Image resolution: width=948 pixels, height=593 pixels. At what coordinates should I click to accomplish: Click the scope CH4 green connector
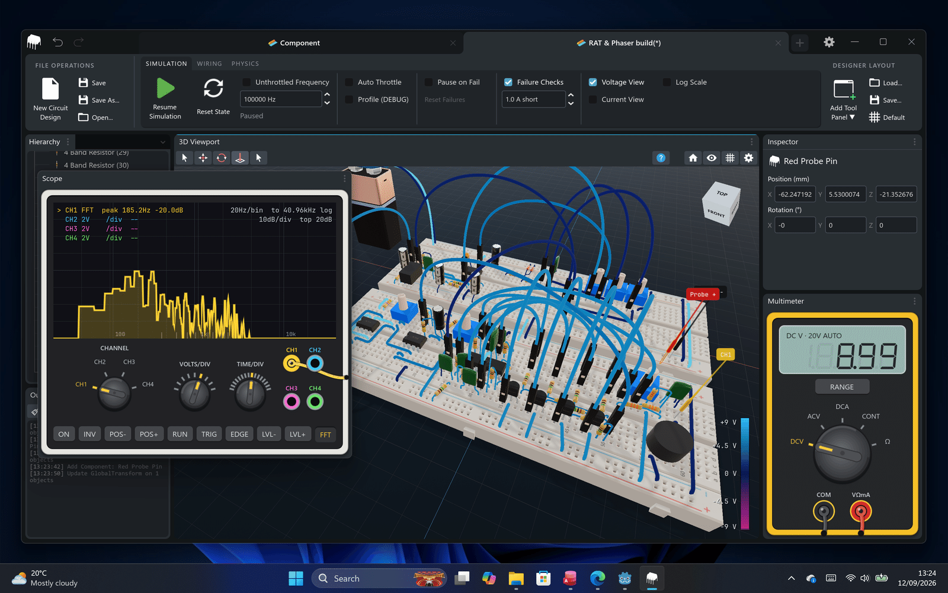(315, 401)
